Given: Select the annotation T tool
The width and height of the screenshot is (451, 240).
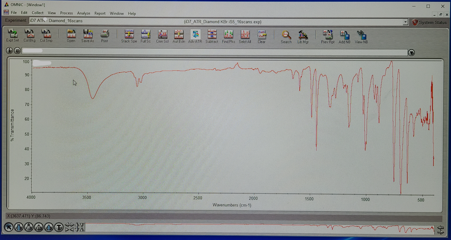Looking at the screenshot, I should [59, 228].
